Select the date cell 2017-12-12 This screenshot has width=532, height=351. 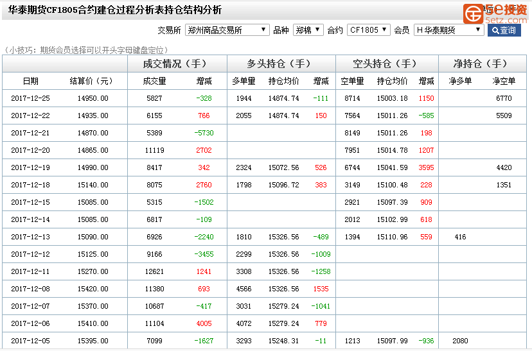31,254
